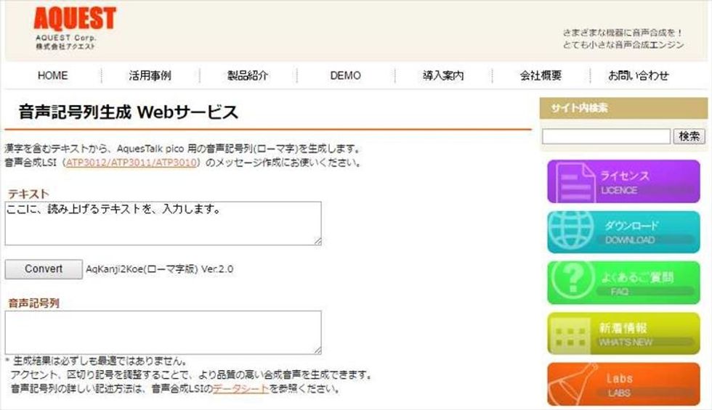
Task: Open the ライセンス LICENCE banner
Action: click(623, 181)
